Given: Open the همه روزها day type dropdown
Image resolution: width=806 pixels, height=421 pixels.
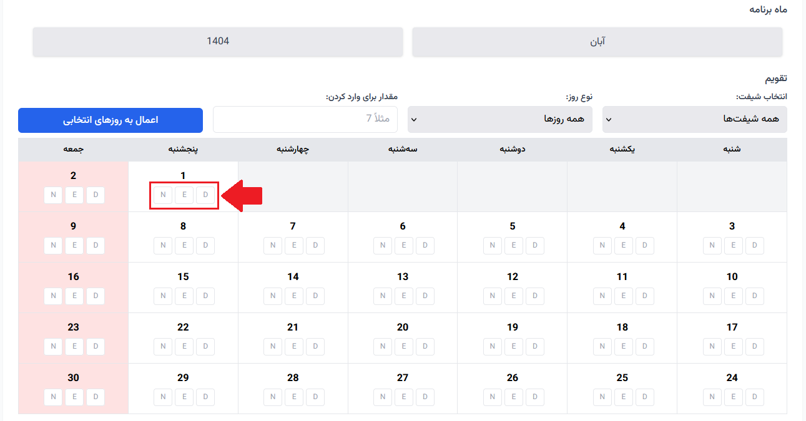Looking at the screenshot, I should tap(499, 119).
